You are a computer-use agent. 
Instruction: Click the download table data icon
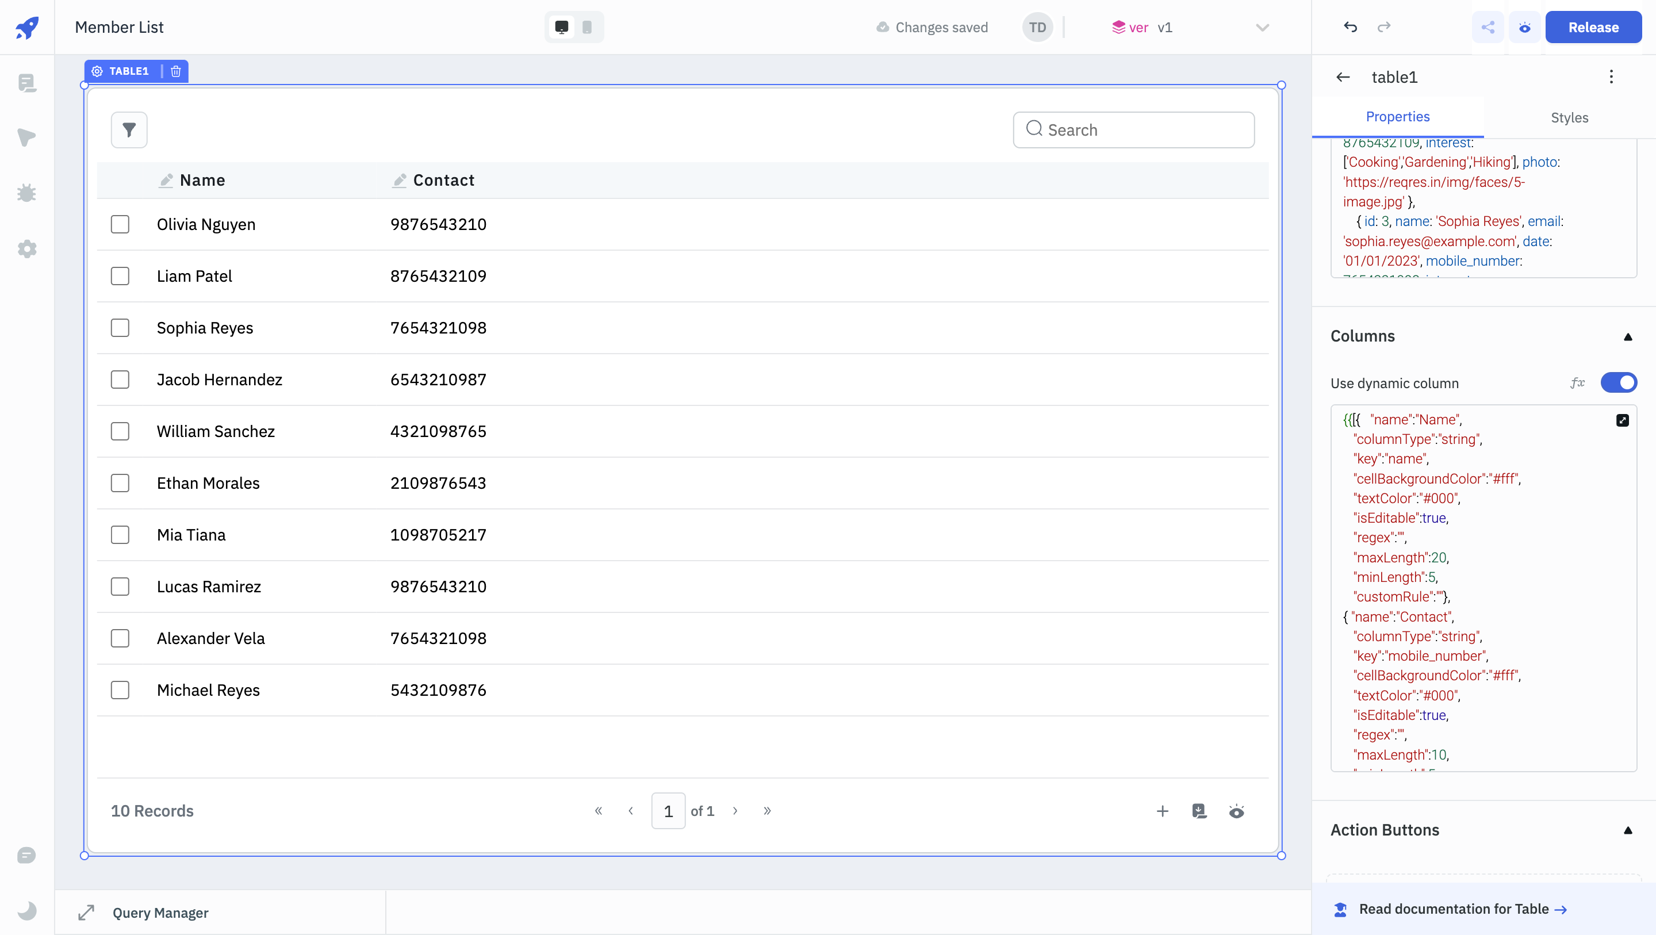click(1199, 811)
